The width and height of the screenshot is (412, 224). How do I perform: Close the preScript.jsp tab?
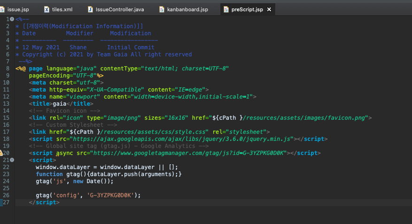tap(269, 9)
